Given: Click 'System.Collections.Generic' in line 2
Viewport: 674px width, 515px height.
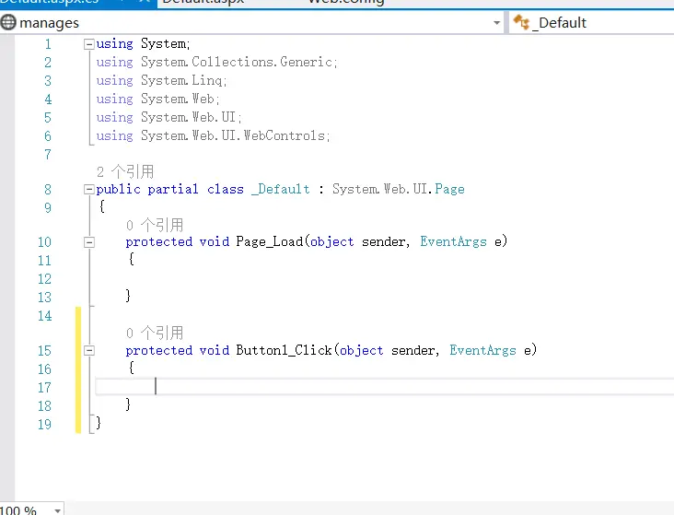Looking at the screenshot, I should 237,63.
